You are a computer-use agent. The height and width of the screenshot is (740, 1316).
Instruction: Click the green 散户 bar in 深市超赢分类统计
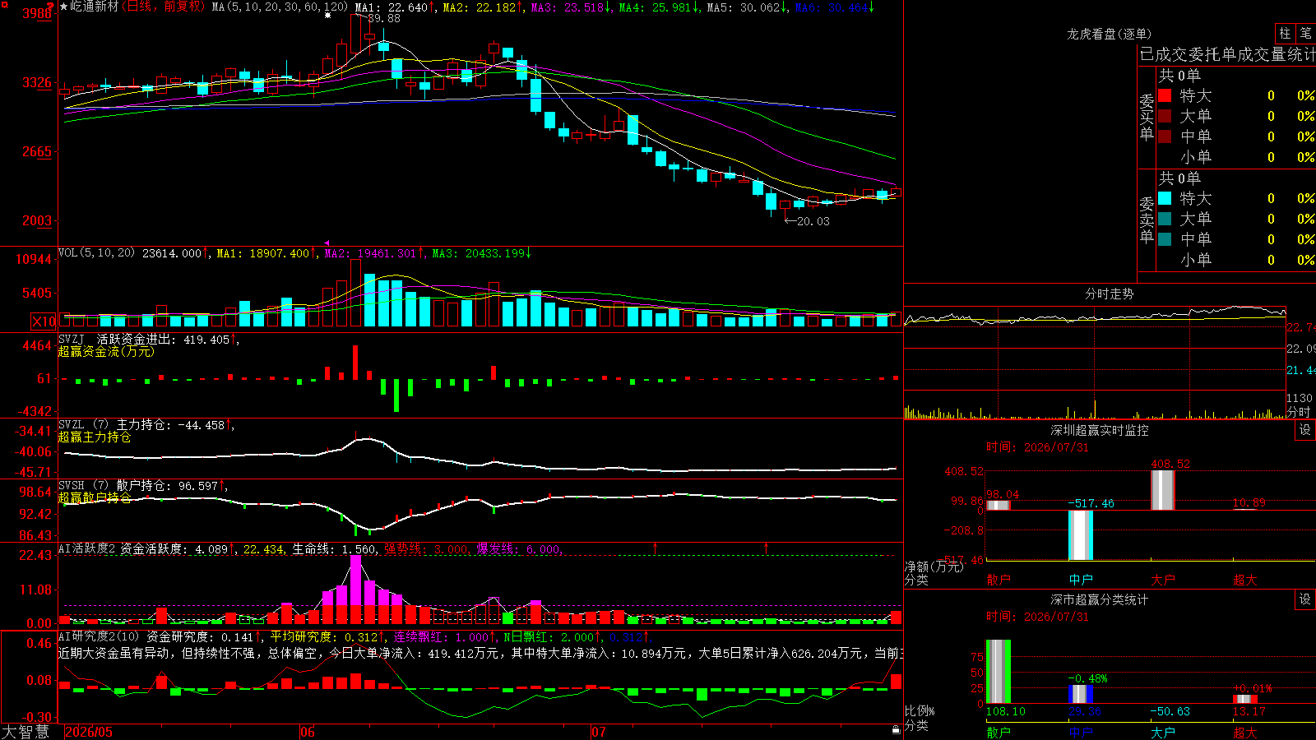tap(999, 672)
